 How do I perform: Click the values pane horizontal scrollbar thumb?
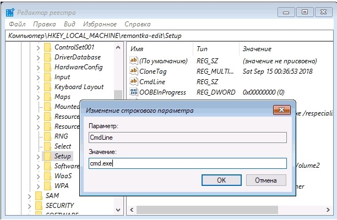(x=207, y=210)
